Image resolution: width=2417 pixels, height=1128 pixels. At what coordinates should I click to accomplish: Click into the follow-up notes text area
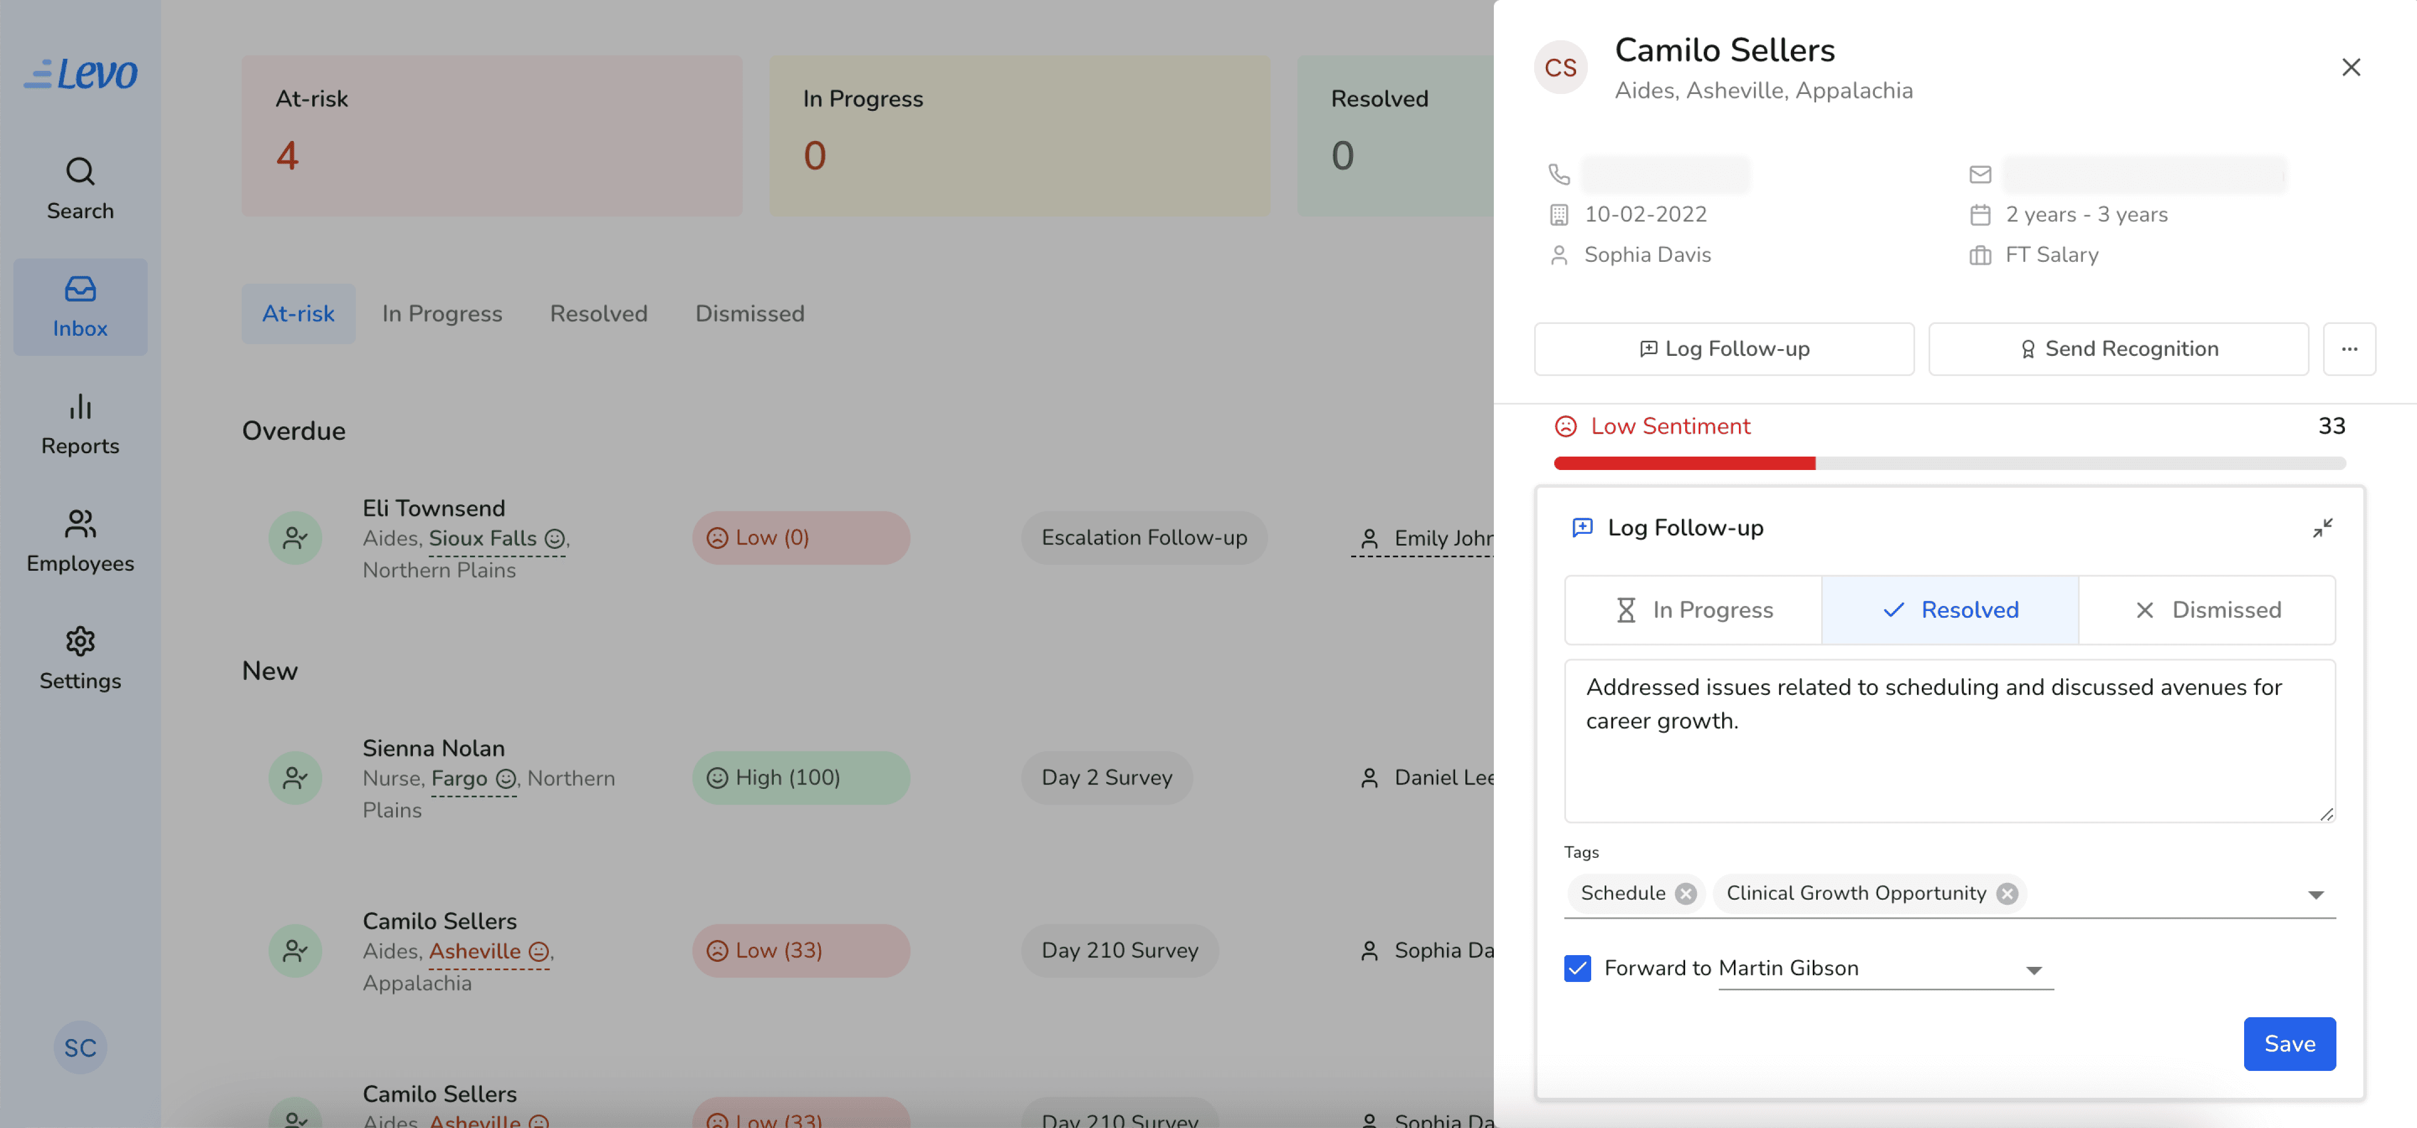(1949, 740)
